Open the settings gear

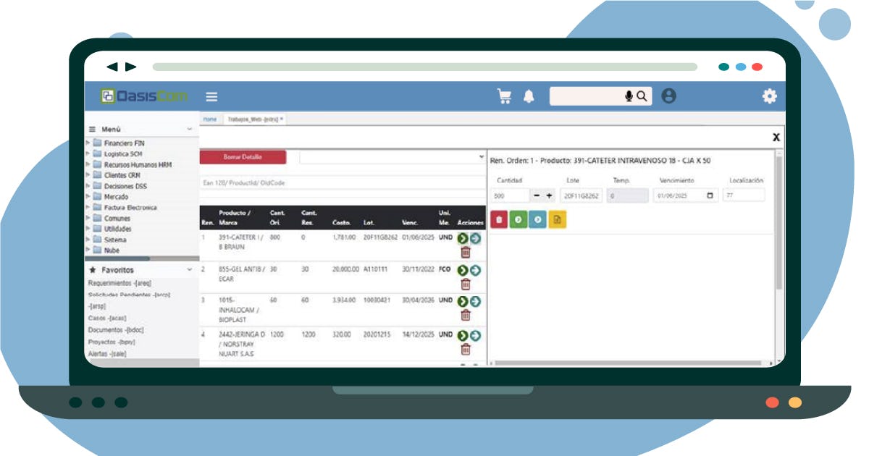click(x=769, y=96)
